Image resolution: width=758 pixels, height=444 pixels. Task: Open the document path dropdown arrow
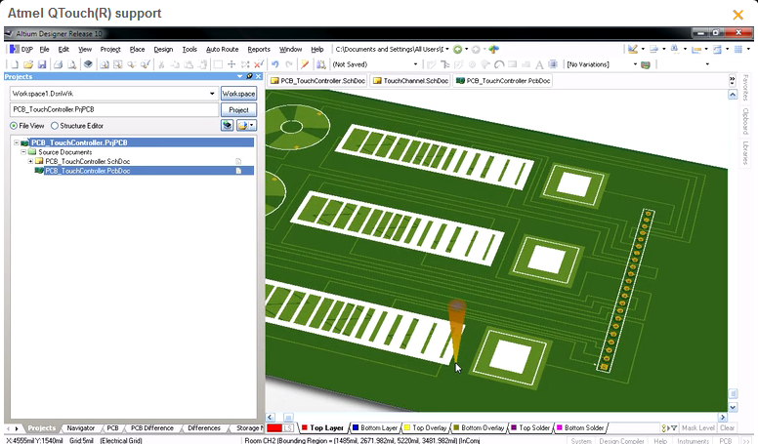click(x=447, y=50)
